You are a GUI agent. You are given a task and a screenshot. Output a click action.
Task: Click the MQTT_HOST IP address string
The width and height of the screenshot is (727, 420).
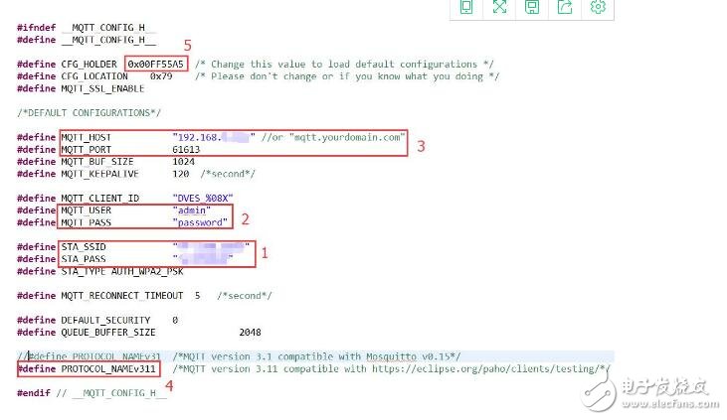point(213,137)
